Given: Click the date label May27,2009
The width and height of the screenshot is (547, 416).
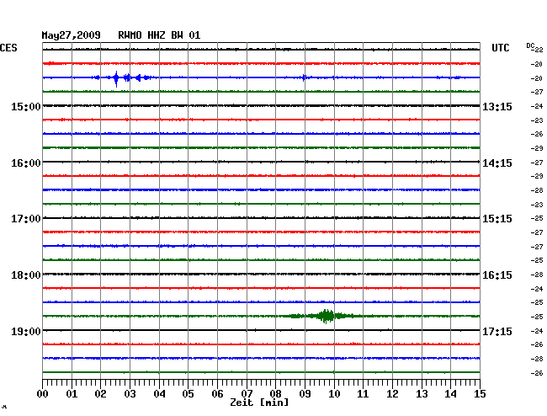Looking at the screenshot, I should tap(72, 35).
